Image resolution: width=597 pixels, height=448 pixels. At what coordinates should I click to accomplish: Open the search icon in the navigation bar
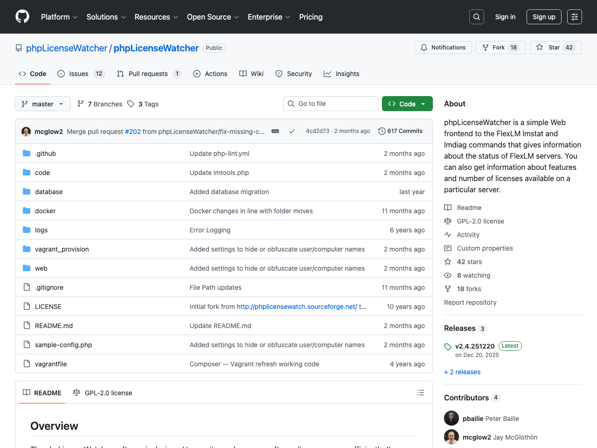476,16
